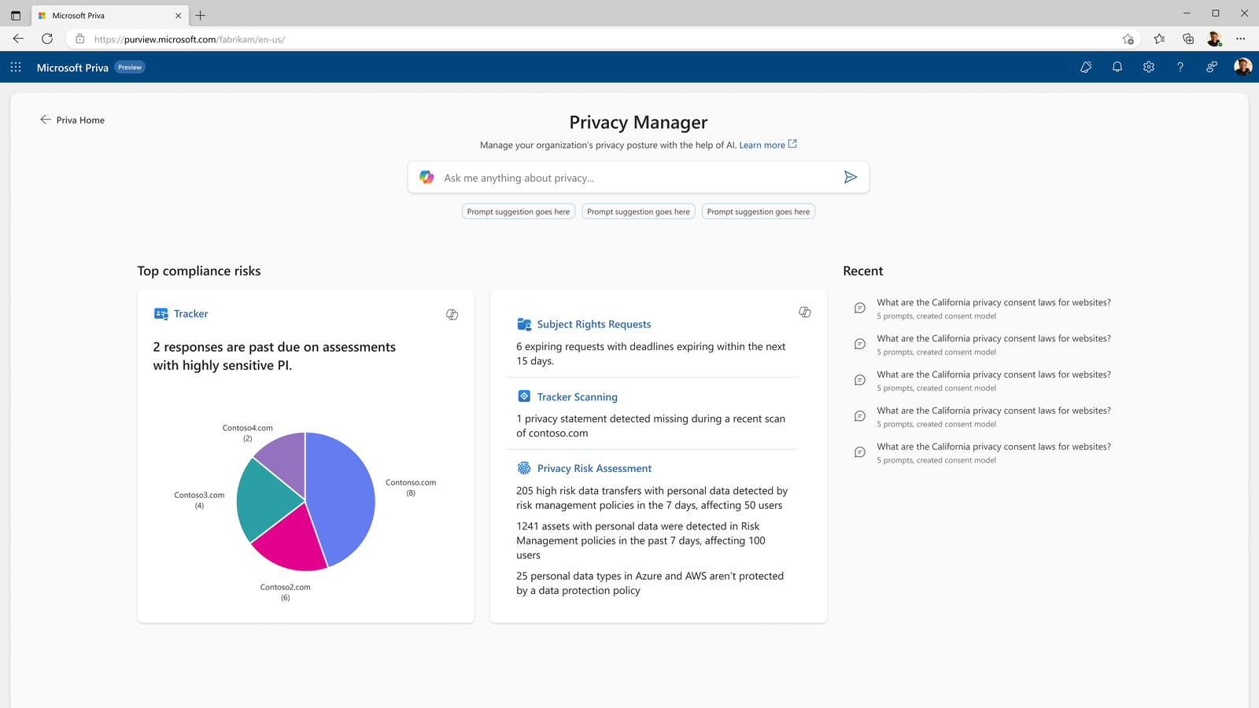Click the last prompt suggestion chip
1259x708 pixels.
tap(759, 212)
